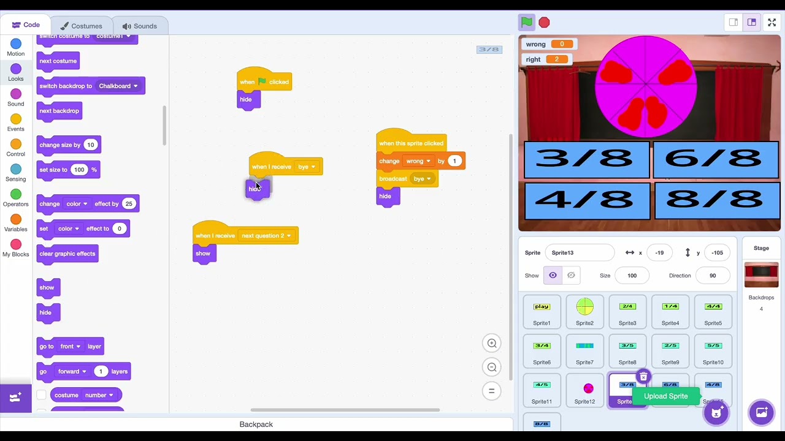This screenshot has width=785, height=441.
Task: Open the costume number dropdown
Action: [x=99, y=396]
